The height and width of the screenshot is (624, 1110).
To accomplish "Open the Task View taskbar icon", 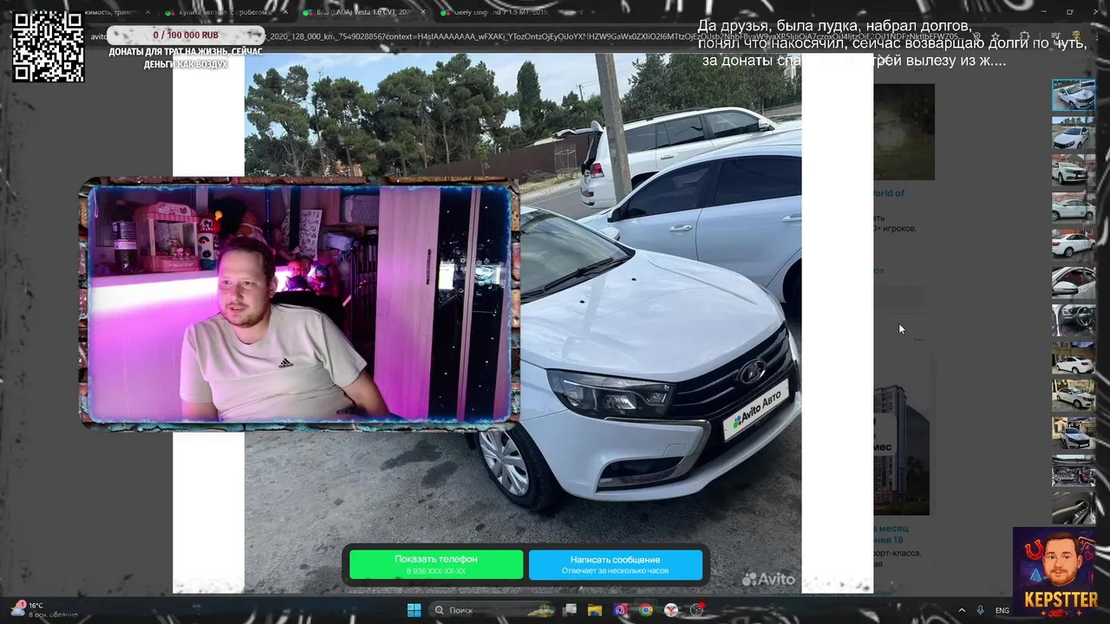I will pos(570,610).
